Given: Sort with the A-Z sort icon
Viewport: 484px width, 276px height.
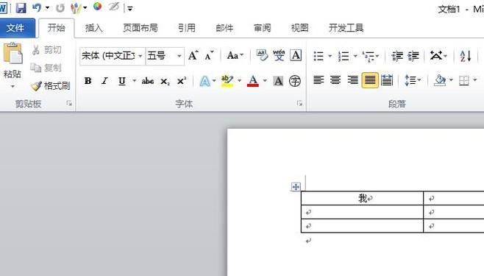Looking at the screenshot, I should point(465,56).
